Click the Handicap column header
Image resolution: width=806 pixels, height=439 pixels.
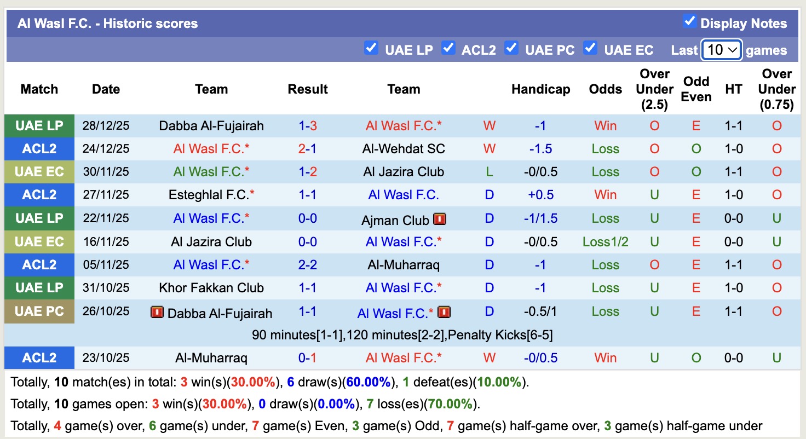click(540, 89)
